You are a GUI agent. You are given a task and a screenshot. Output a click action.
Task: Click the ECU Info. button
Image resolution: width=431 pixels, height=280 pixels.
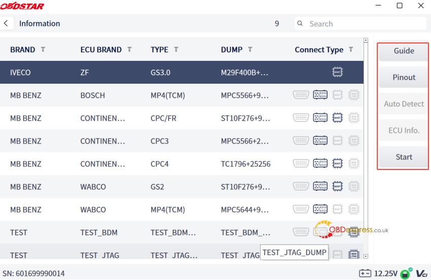[404, 130]
